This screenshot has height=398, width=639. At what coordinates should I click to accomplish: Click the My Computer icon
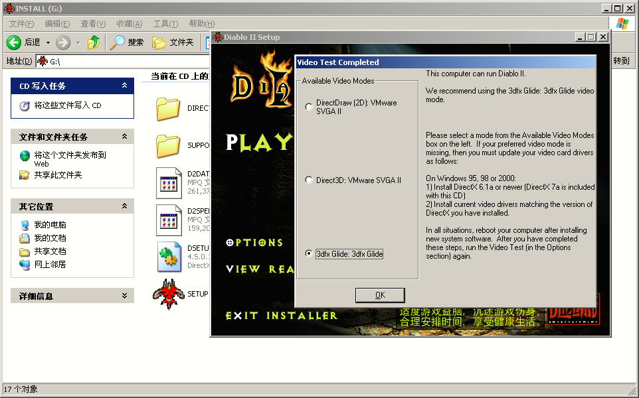pyautogui.click(x=25, y=225)
